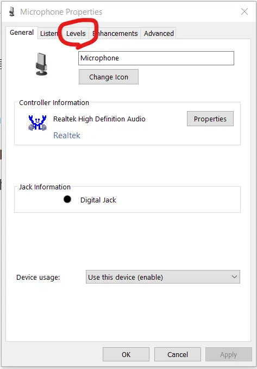Switch to the Levels tab
257x369 pixels.
click(76, 33)
